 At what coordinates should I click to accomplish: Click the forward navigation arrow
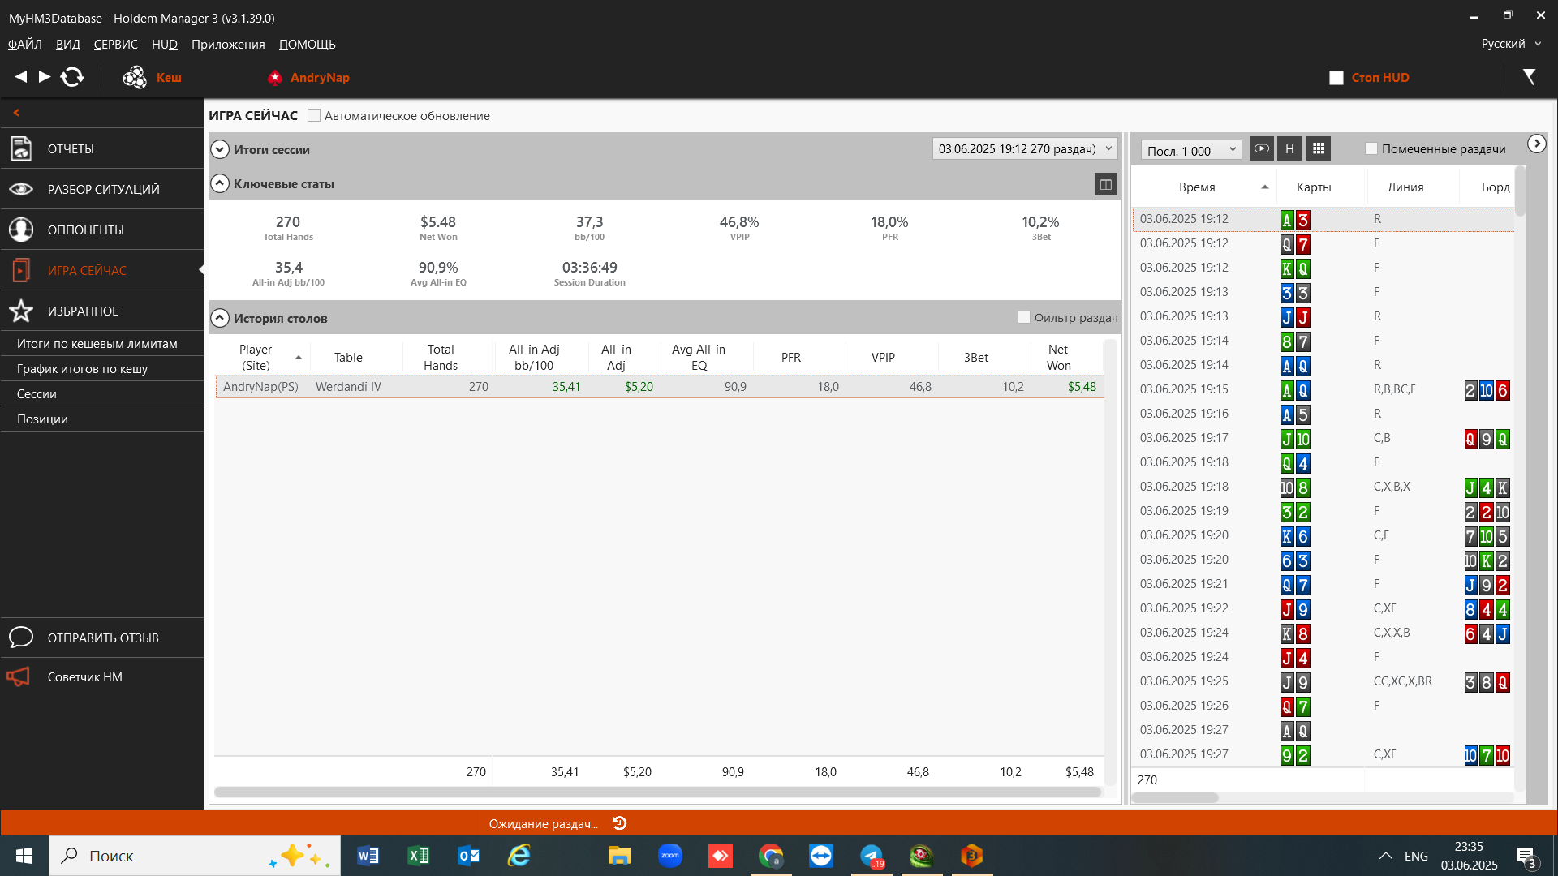45,77
